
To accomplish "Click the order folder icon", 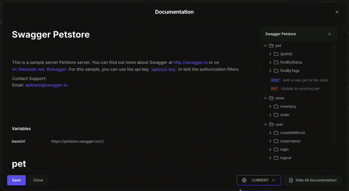I will point(276,115).
